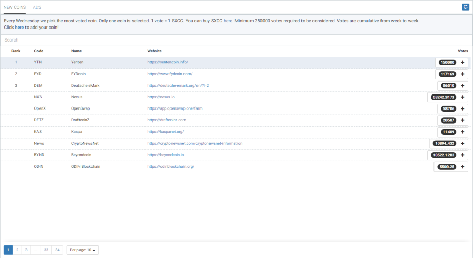Jump to last page 34
The width and height of the screenshot is (473, 258).
tap(57, 250)
